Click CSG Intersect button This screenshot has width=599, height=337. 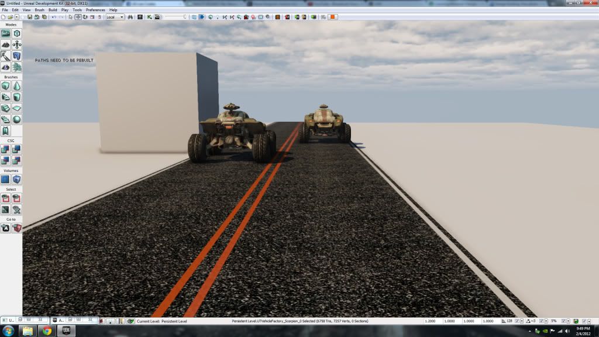click(5, 161)
